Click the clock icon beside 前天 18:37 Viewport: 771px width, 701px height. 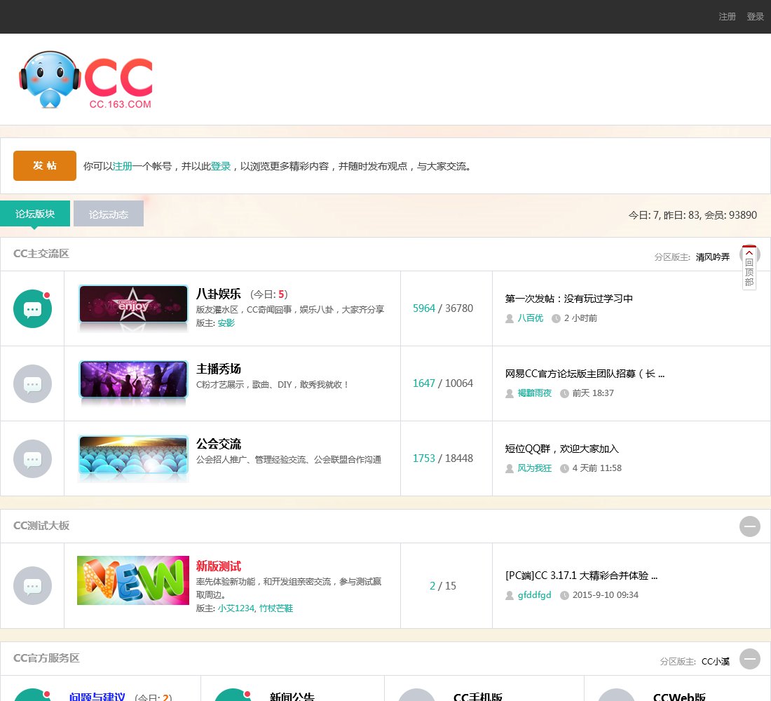click(564, 393)
